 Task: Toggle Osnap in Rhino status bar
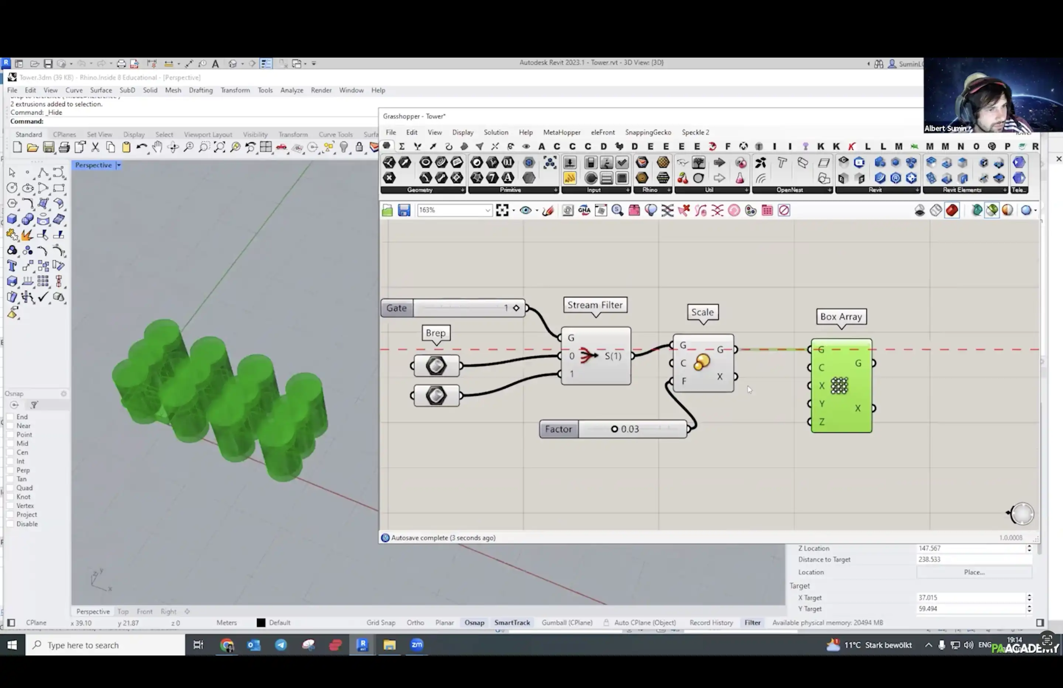tap(474, 622)
